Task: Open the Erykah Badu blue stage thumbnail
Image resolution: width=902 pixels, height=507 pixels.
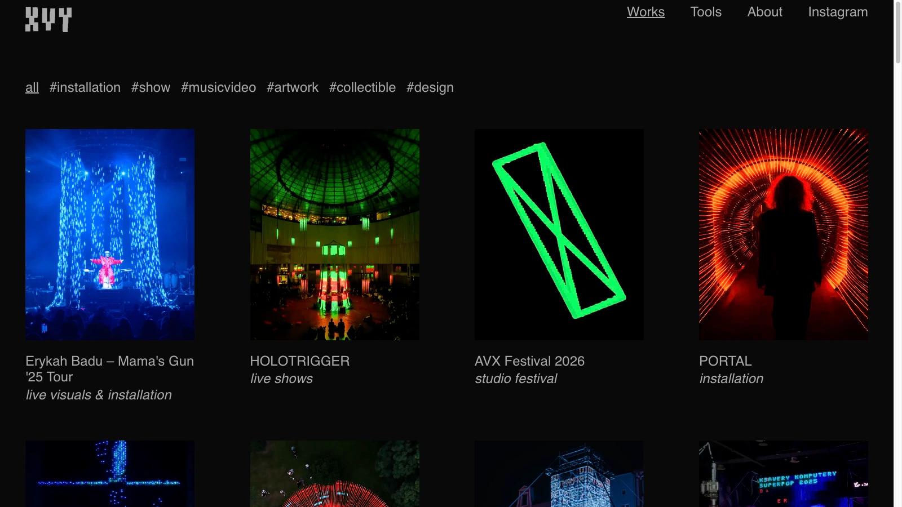Action: point(110,234)
